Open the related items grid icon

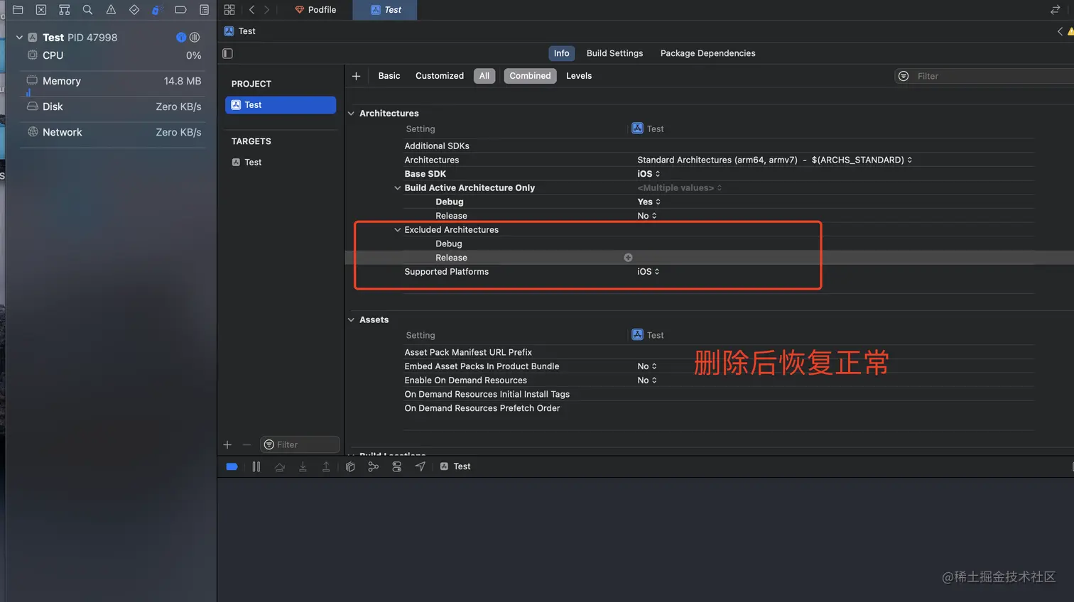(x=229, y=10)
